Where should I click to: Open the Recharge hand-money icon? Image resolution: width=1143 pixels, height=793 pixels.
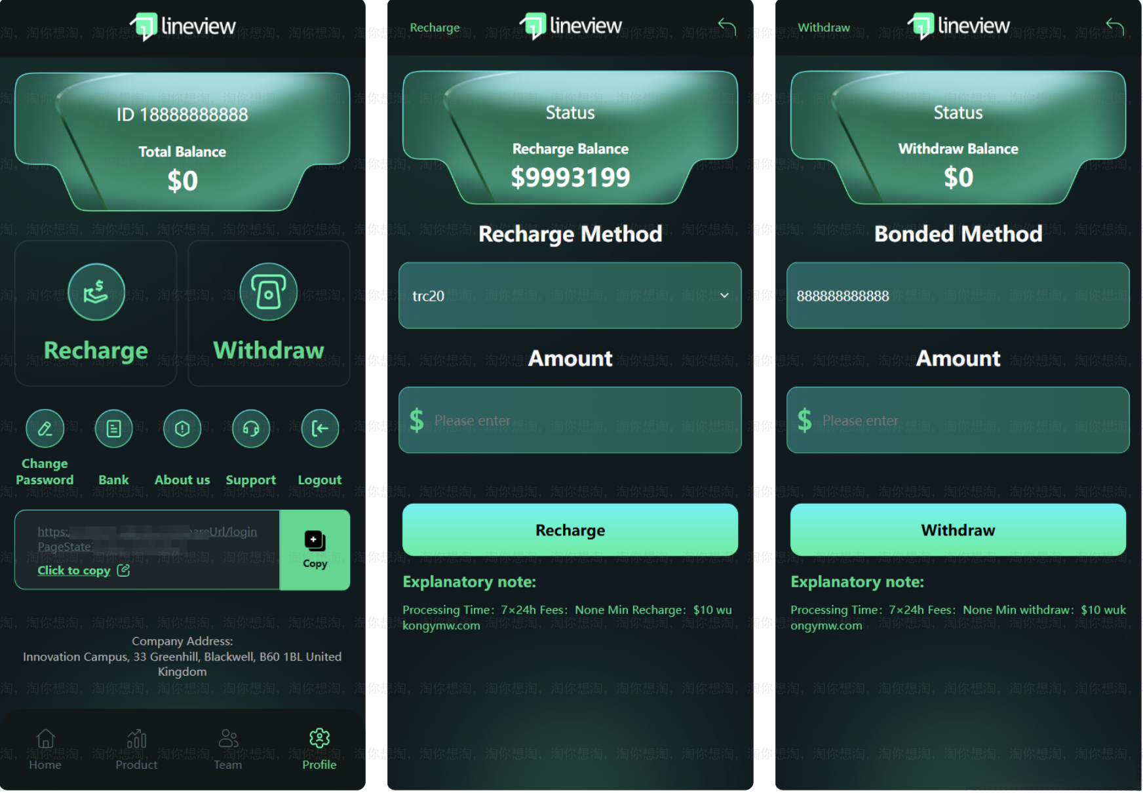pyautogui.click(x=96, y=292)
